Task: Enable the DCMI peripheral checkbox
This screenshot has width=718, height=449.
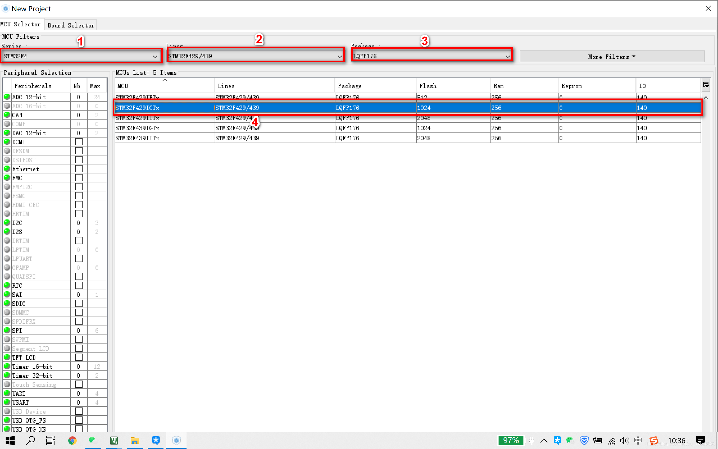Action: tap(79, 142)
